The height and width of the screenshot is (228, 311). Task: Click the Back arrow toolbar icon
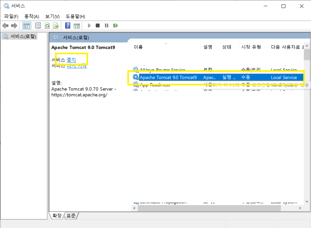[x=5, y=26]
